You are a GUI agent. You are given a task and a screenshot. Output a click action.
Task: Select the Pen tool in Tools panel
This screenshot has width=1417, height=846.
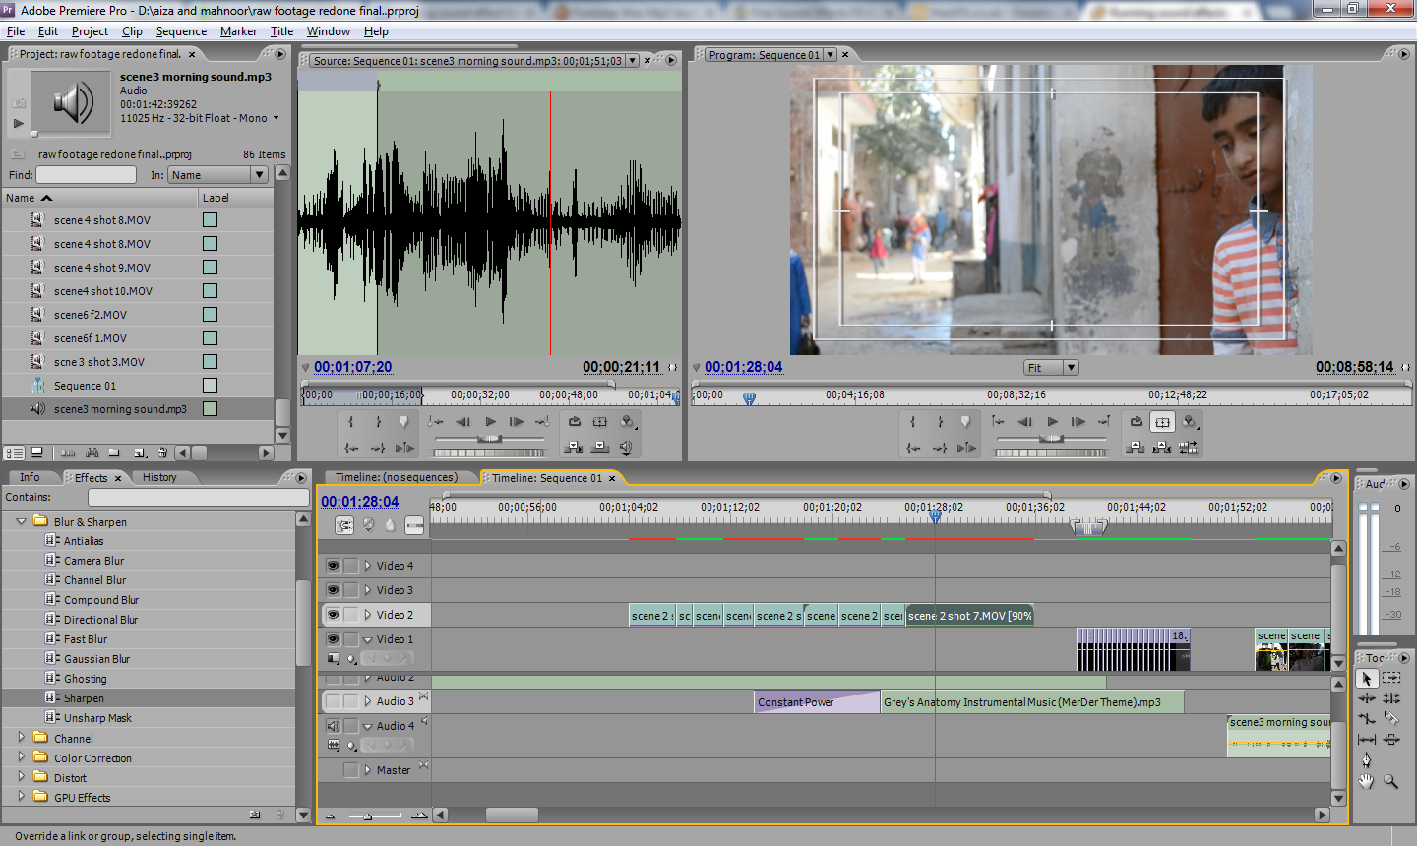[1367, 760]
